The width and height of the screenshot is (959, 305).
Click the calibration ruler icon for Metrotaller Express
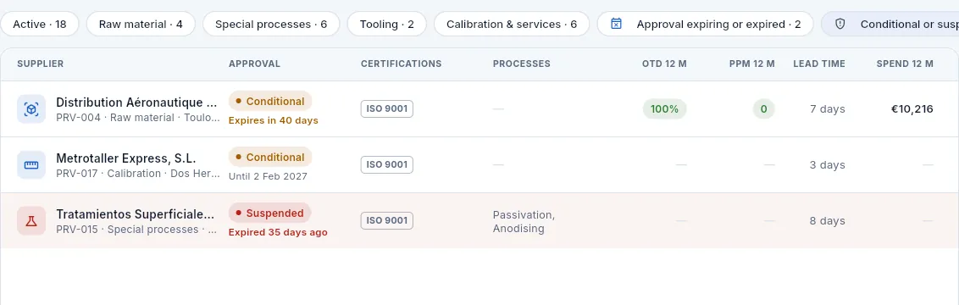point(31,165)
